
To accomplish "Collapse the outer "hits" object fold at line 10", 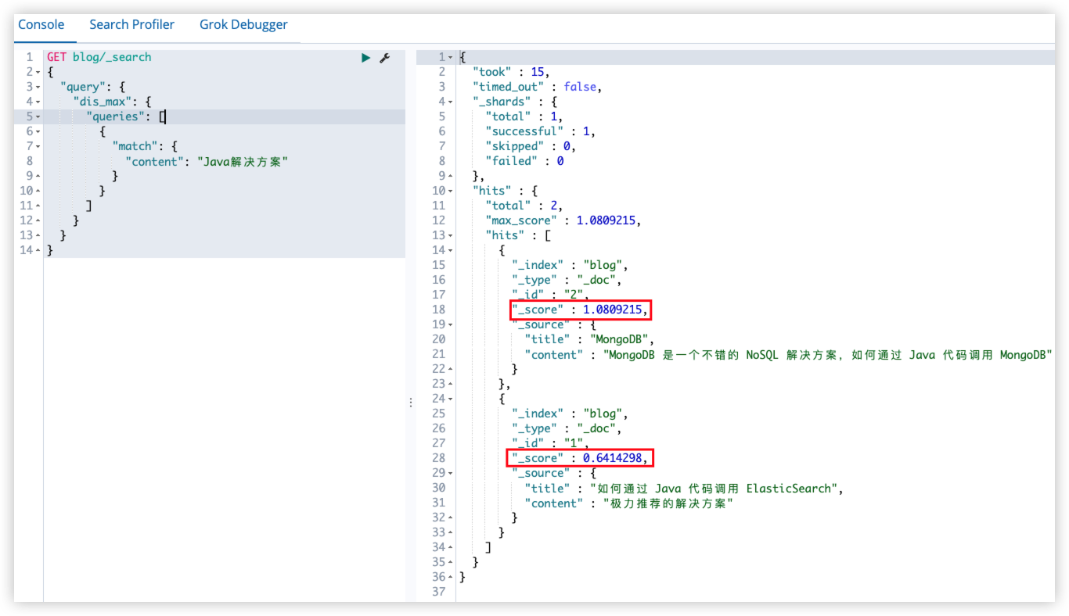I will pyautogui.click(x=451, y=191).
